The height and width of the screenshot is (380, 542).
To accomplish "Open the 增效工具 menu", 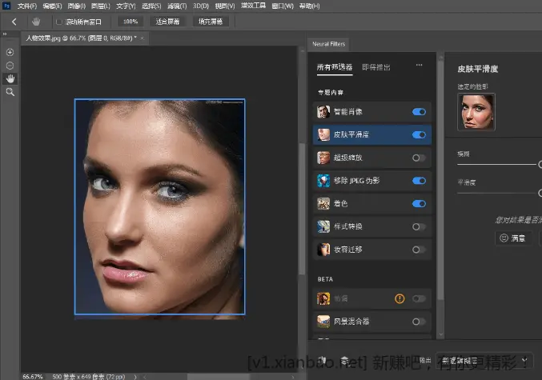I will [253, 6].
